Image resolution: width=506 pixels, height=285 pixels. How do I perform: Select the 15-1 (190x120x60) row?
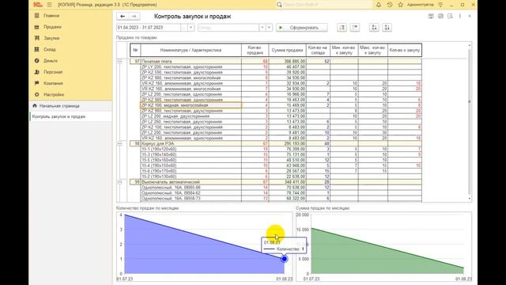(x=191, y=149)
